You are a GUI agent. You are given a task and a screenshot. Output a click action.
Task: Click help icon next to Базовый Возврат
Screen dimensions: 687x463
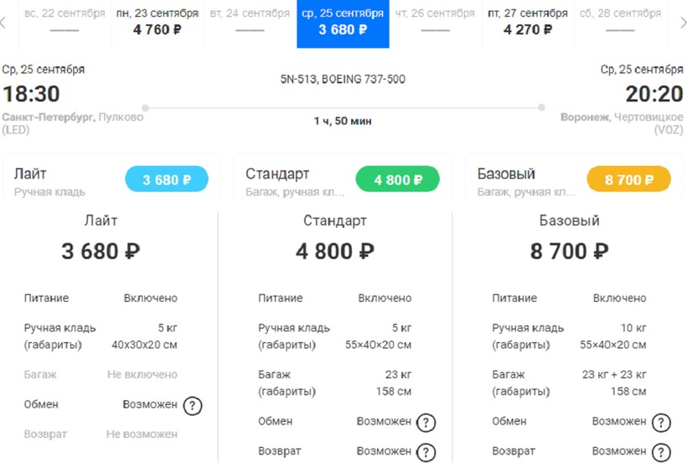[661, 452]
